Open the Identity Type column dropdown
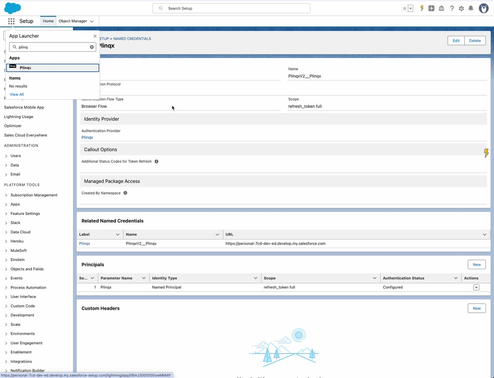The width and height of the screenshot is (494, 378). pyautogui.click(x=255, y=278)
